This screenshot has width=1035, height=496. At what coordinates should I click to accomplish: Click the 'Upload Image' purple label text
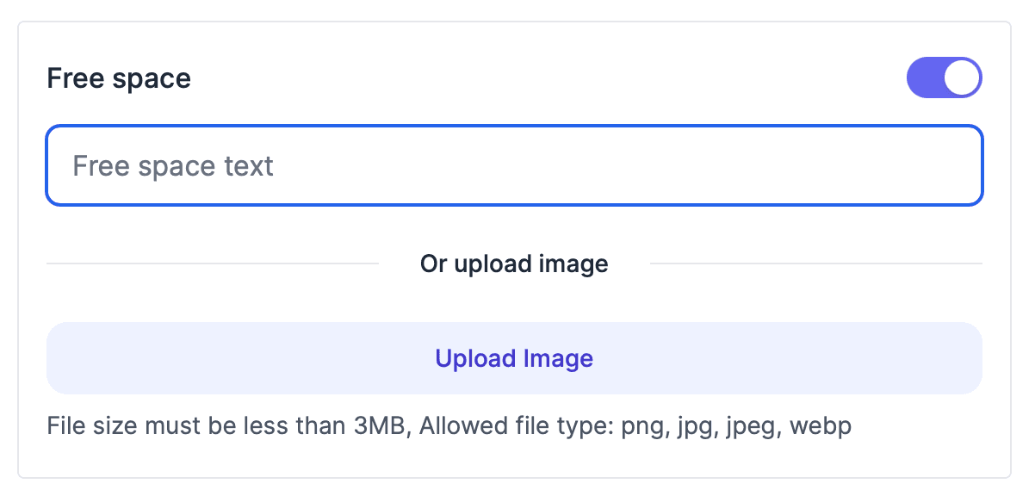click(514, 358)
